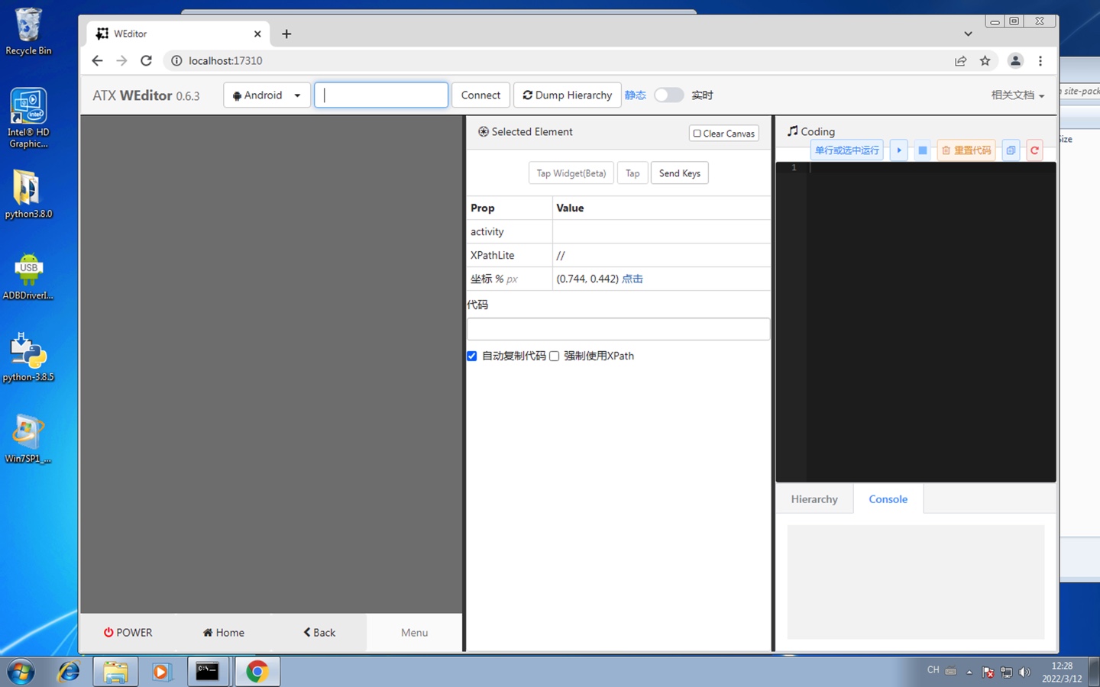Open Chrome three-dot menu
1100x687 pixels.
[x=1040, y=60]
